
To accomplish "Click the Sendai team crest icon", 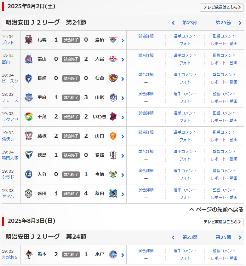I will tap(113, 78).
